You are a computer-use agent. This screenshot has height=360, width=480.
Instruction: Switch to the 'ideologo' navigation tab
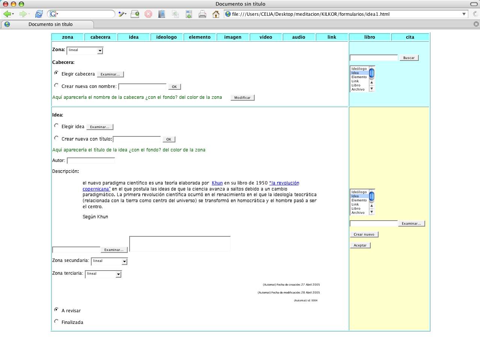(x=166, y=37)
